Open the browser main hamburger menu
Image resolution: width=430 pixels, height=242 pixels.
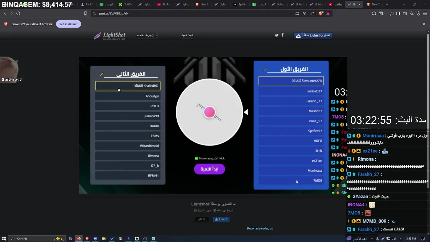coord(425,13)
